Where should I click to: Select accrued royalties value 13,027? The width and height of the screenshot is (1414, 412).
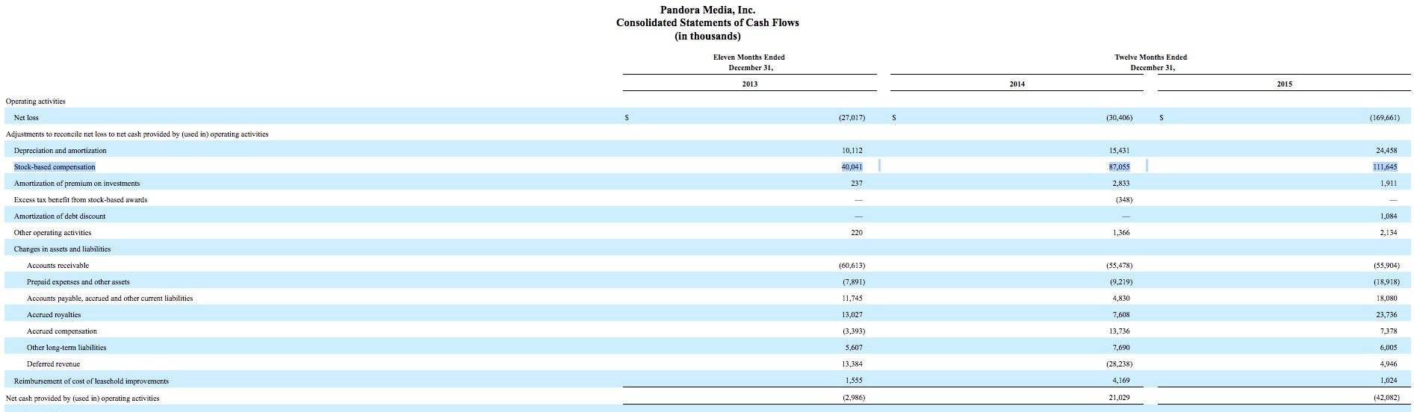tap(852, 314)
